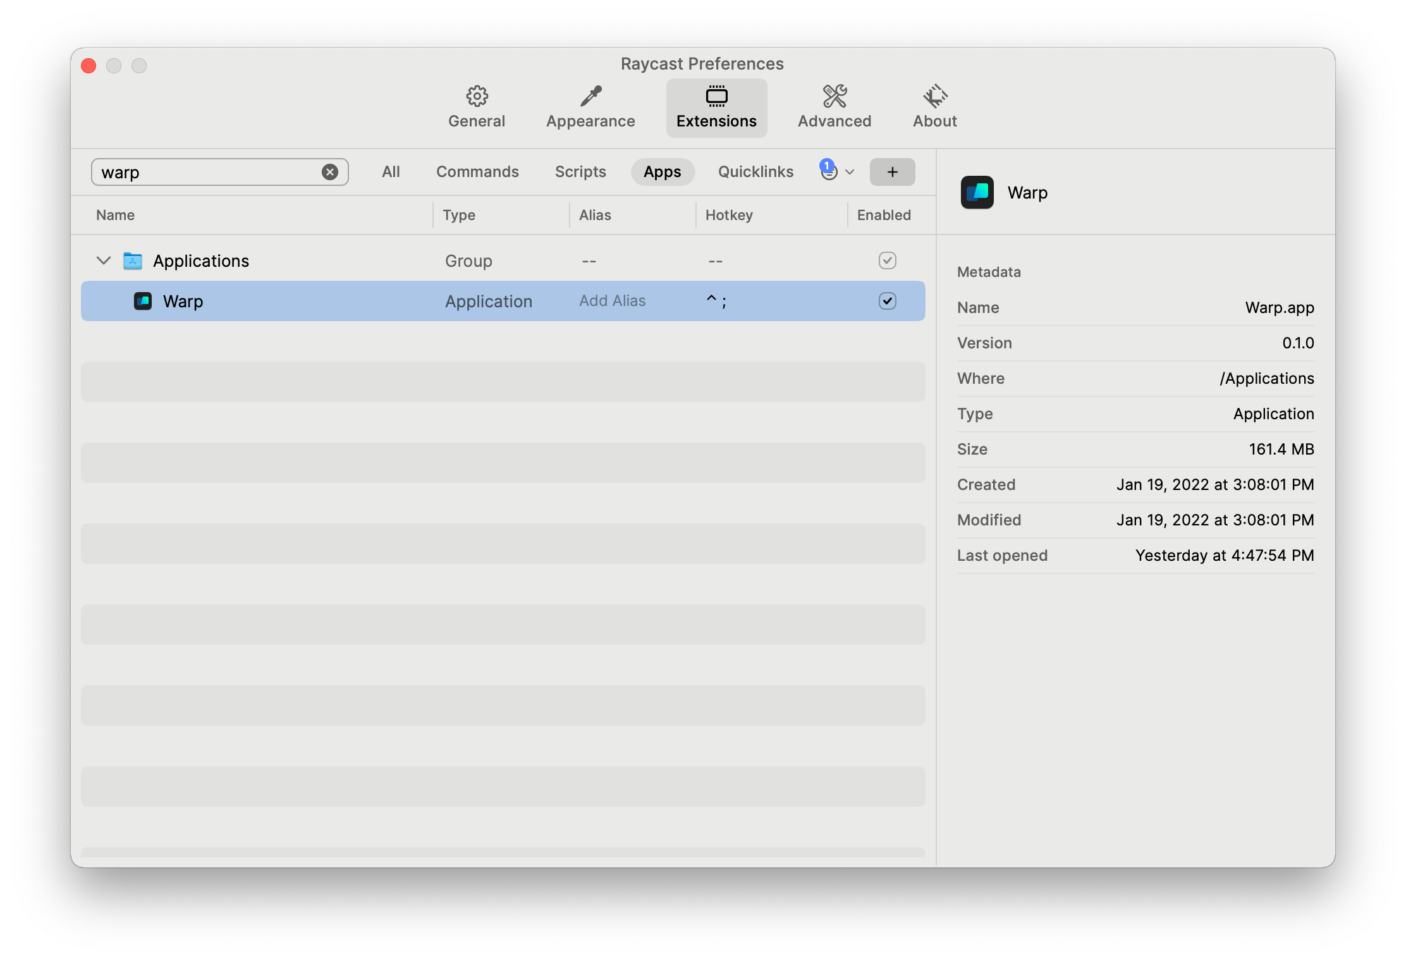Screen dimensions: 1406x961
Task: Select the Warp row name
Action: click(x=183, y=301)
